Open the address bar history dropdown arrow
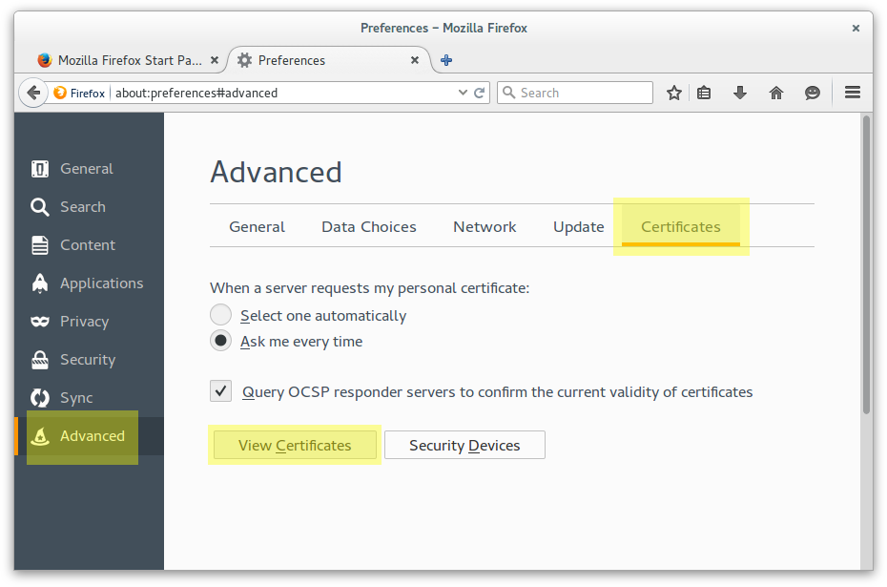Image resolution: width=887 pixels, height=587 pixels. [x=463, y=93]
